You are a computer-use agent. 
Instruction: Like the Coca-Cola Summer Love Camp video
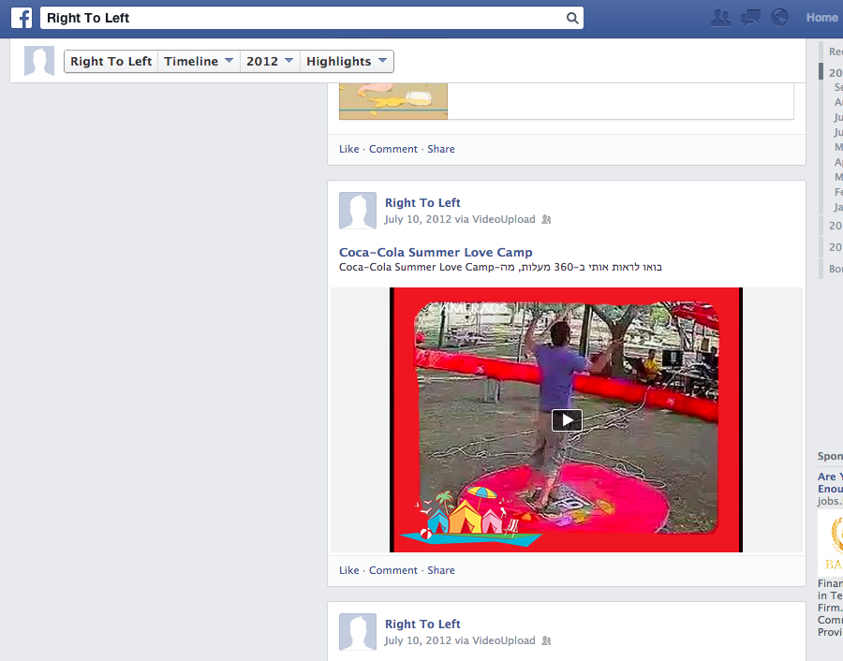point(349,570)
